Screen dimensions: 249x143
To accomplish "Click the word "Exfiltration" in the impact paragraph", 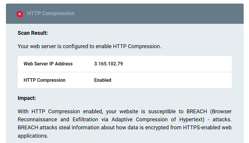I will pyautogui.click(x=85, y=120).
